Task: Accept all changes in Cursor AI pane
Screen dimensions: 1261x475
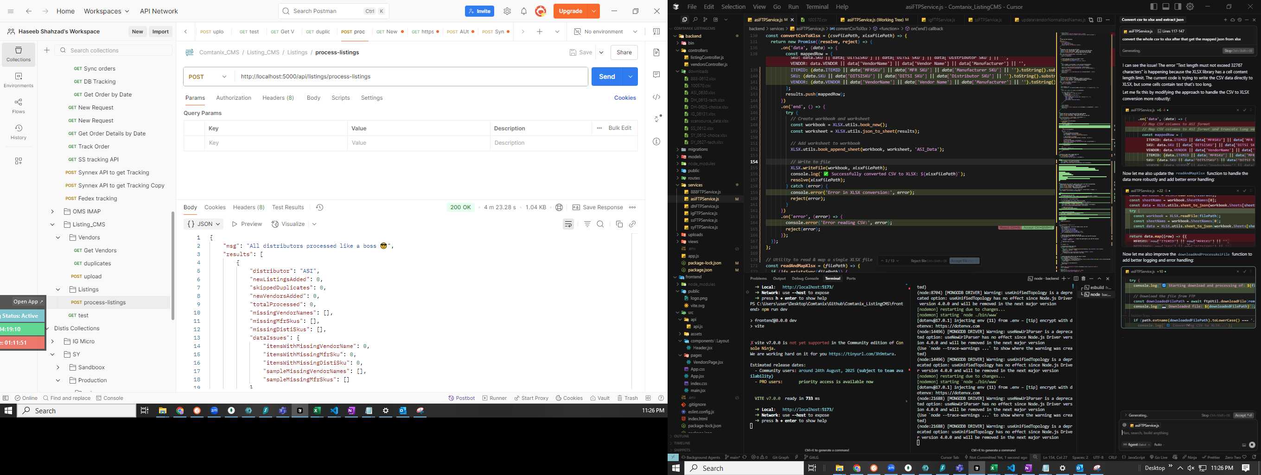Action: click(x=1243, y=415)
